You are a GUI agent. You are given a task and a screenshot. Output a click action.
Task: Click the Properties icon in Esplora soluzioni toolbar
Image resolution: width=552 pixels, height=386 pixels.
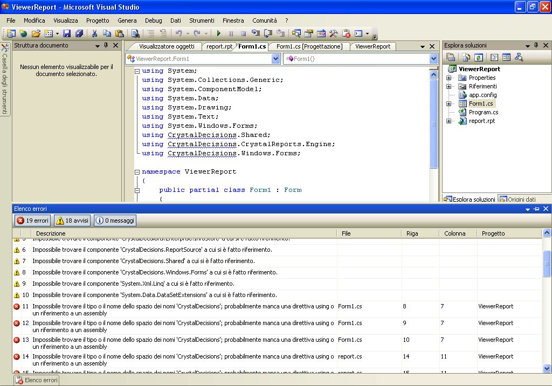451,57
